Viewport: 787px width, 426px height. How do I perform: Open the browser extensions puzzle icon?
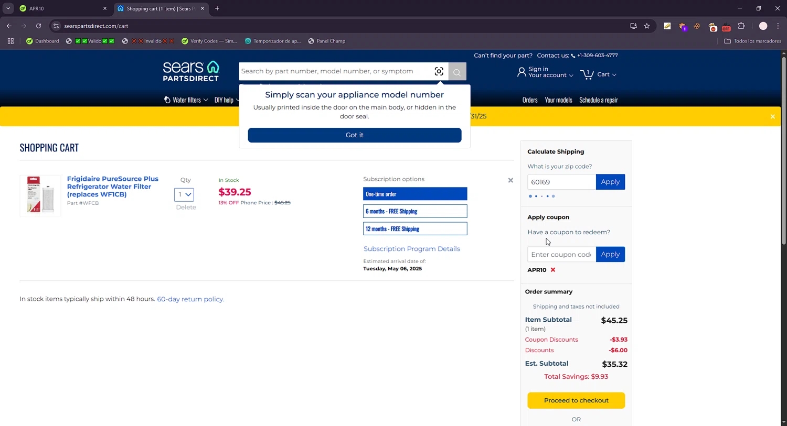[741, 26]
